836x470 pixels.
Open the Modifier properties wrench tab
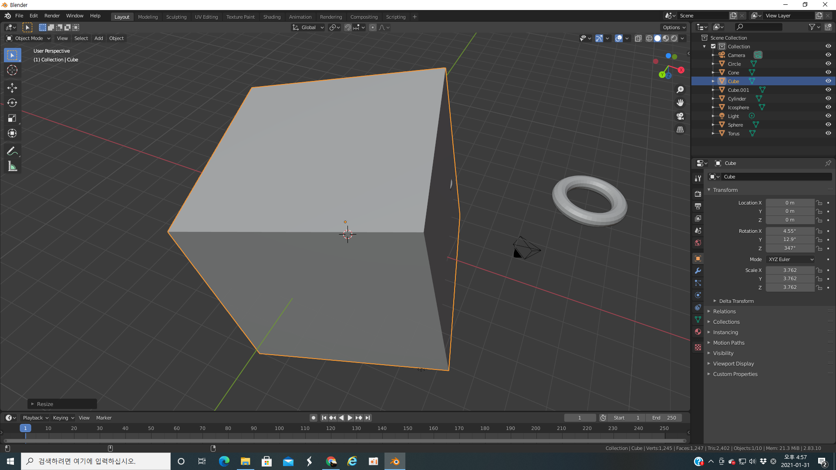[x=698, y=271]
